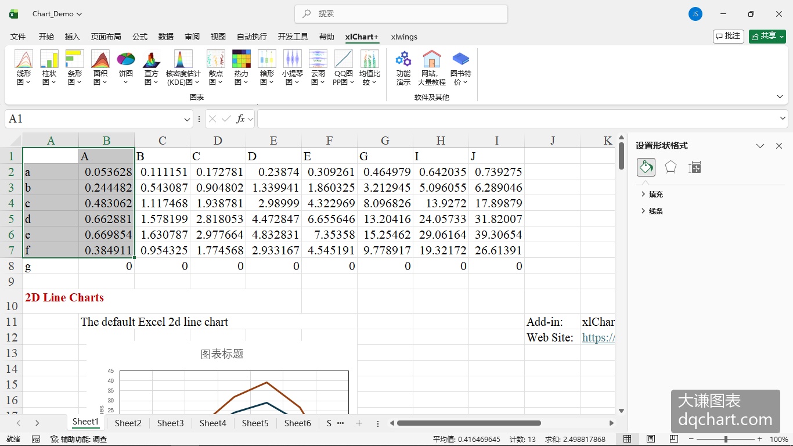Switch to the 开始 ribbon tab
Viewport: 793px width, 446px height.
46,37
